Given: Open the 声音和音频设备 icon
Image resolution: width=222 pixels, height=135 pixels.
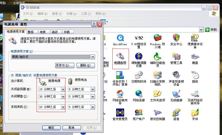Looking at the screenshot, I should click(x=176, y=76).
